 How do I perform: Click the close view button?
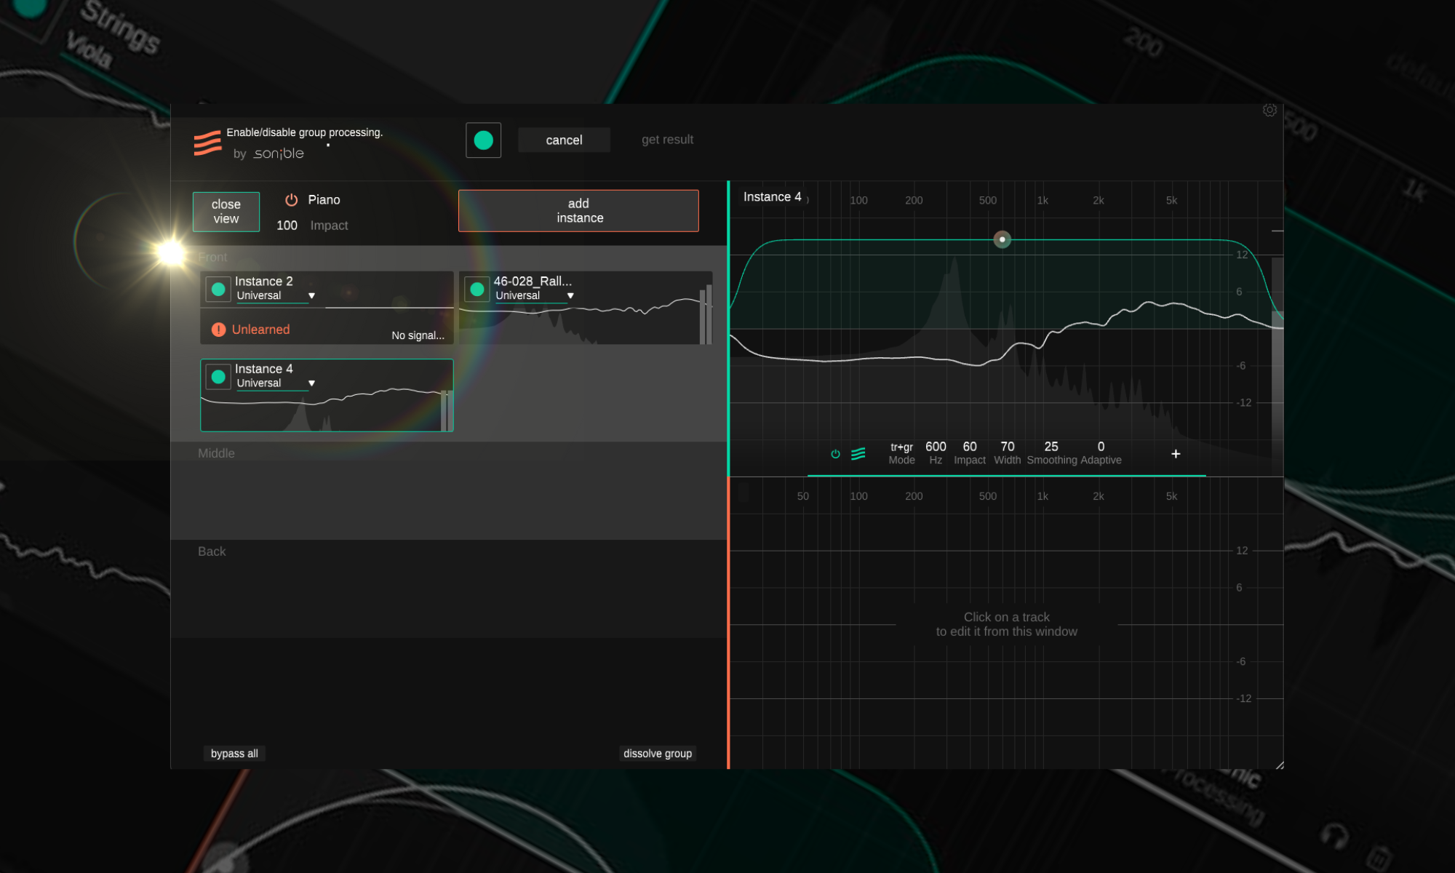click(x=226, y=211)
